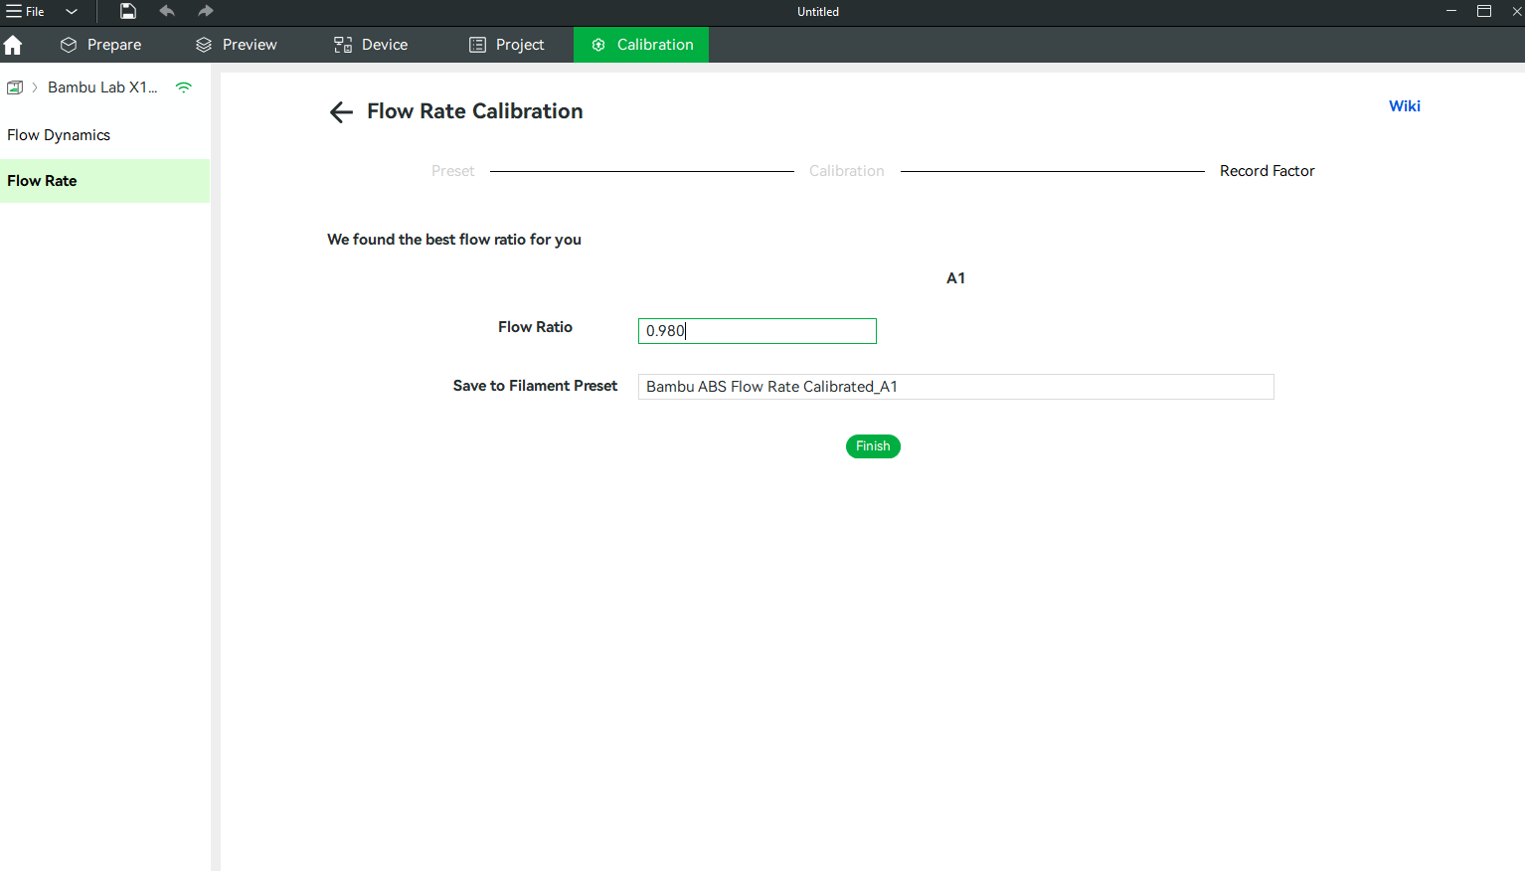The height and width of the screenshot is (871, 1525).
Task: Click the home icon in the navigation bar
Action: 13,45
